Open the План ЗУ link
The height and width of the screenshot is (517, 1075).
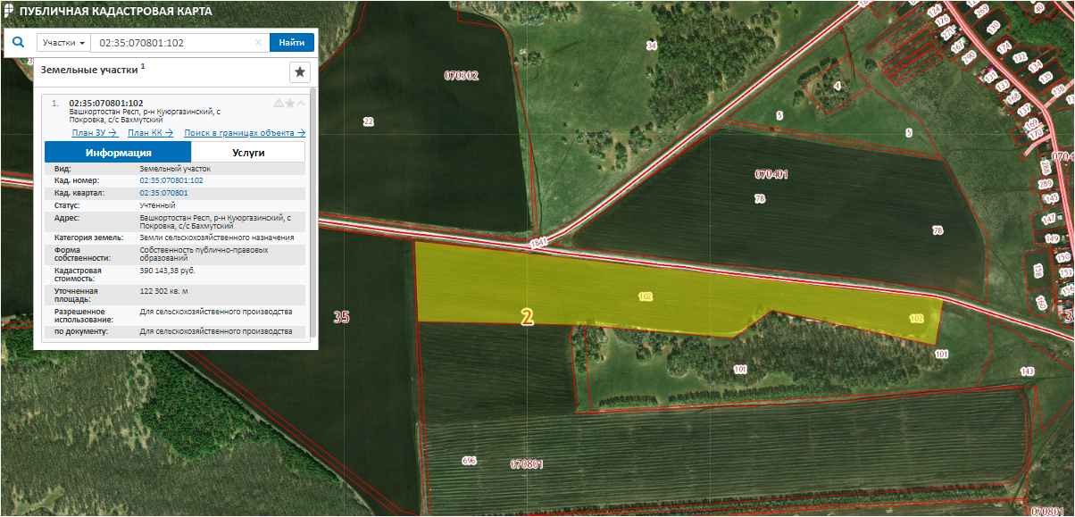click(x=95, y=133)
